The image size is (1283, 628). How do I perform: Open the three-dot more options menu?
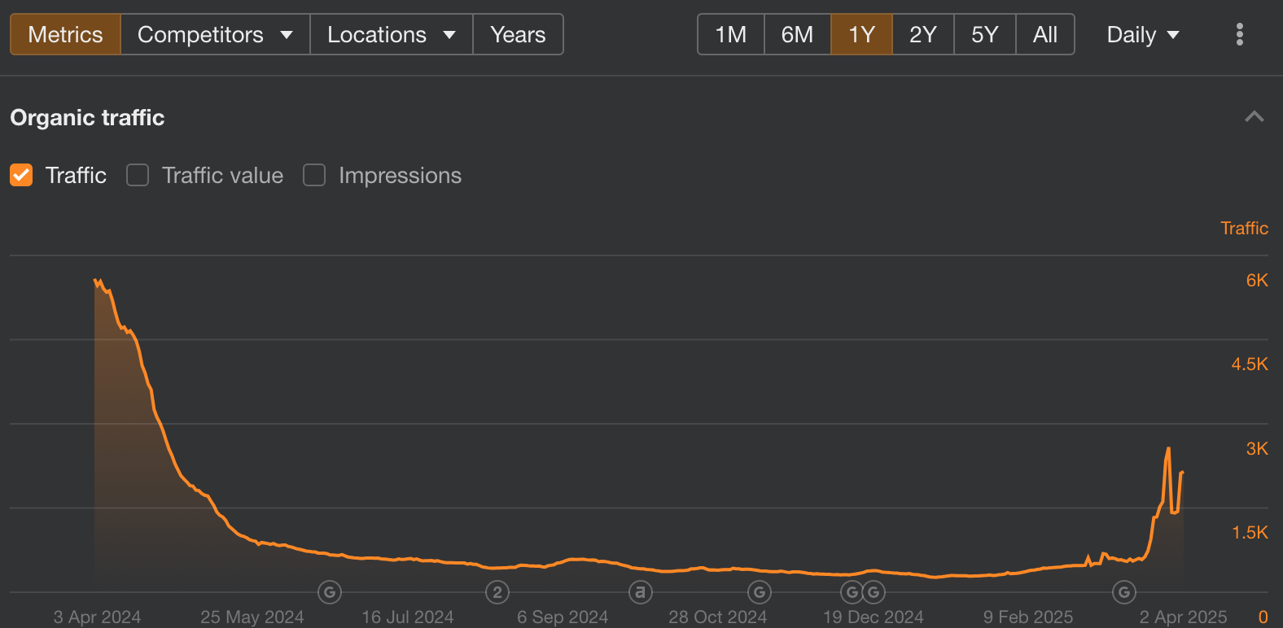pyautogui.click(x=1239, y=34)
